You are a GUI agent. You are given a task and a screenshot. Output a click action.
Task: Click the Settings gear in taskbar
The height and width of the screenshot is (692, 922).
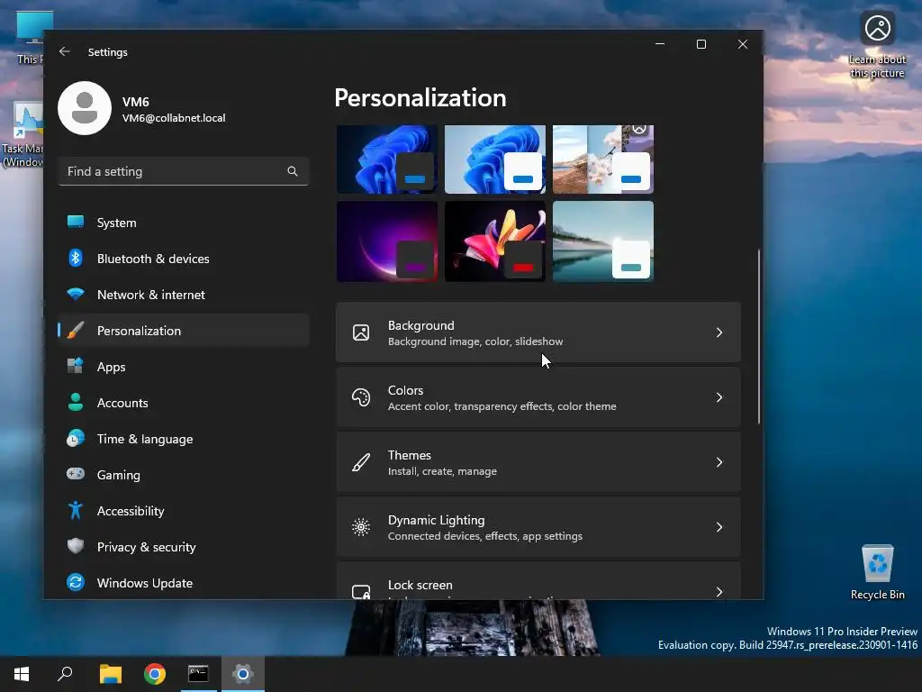(242, 674)
